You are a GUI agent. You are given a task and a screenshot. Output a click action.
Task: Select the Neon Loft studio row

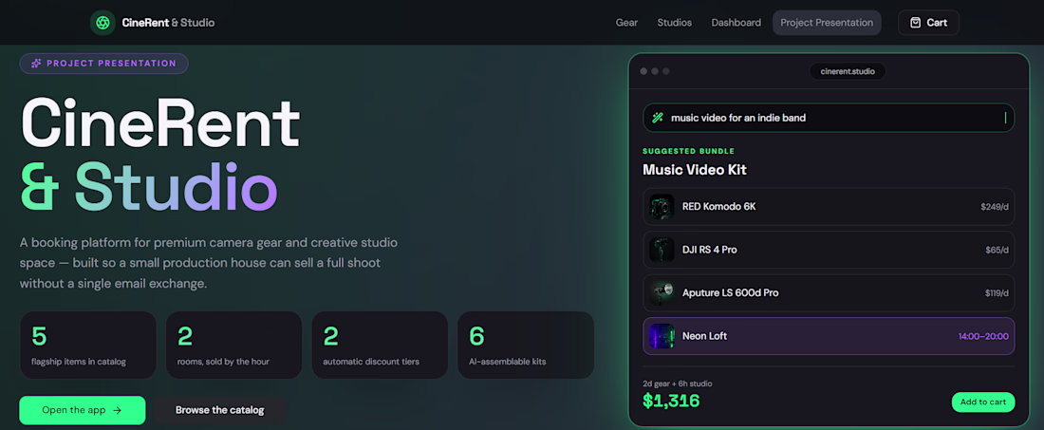click(x=829, y=336)
